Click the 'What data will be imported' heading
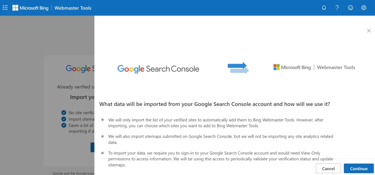 point(214,104)
